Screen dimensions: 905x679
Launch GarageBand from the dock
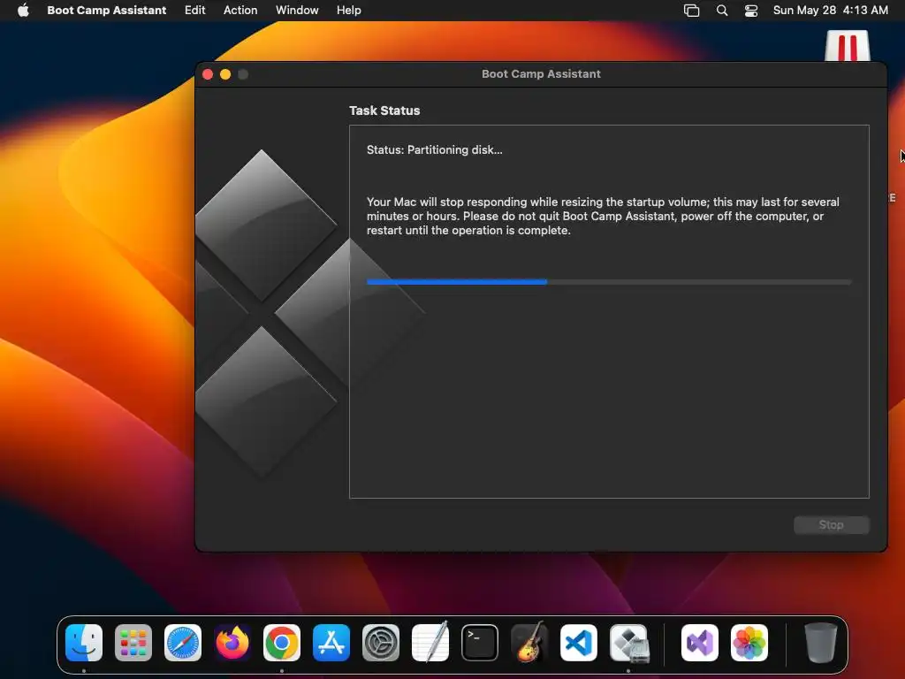coord(529,642)
